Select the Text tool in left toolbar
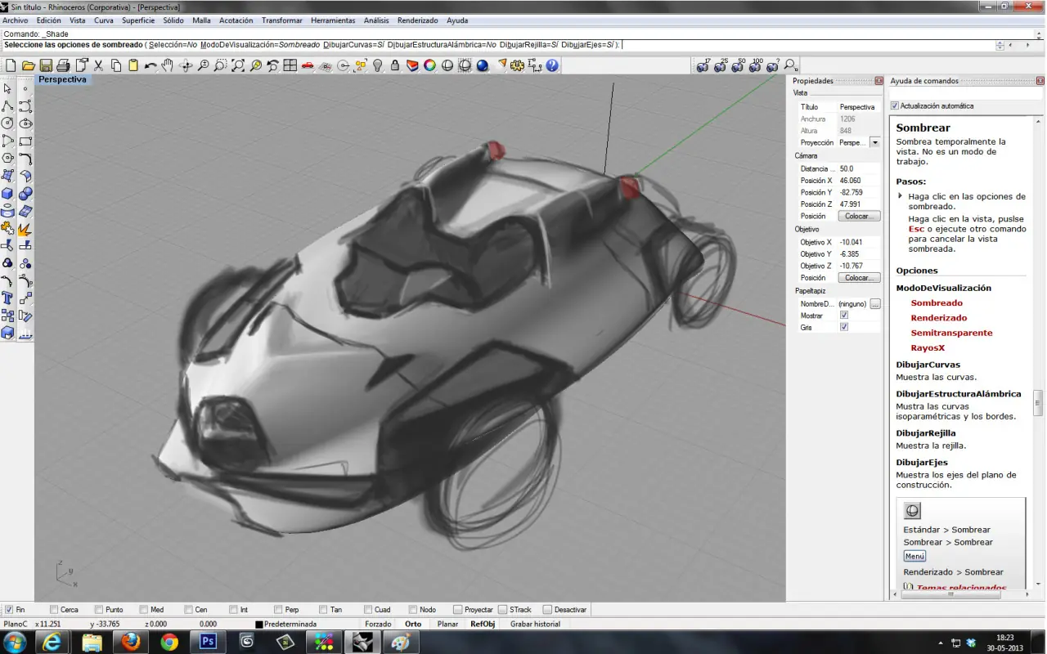The height and width of the screenshot is (654, 1047). pos(7,298)
